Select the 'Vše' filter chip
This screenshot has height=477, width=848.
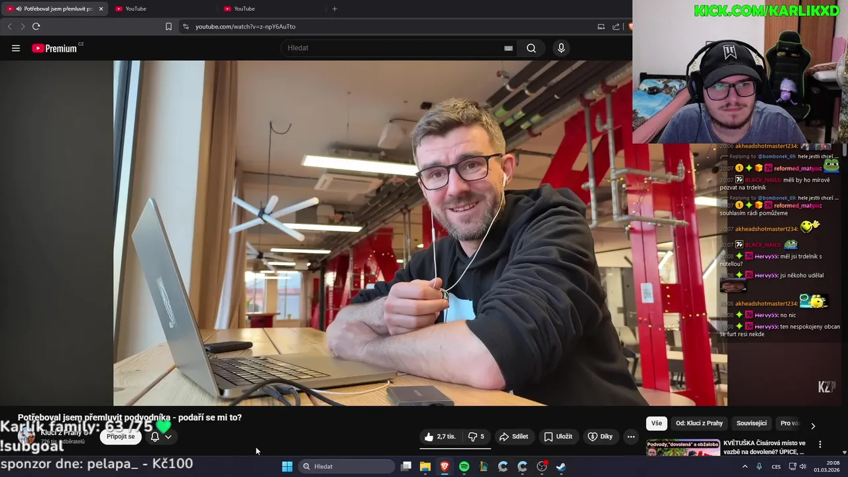(657, 423)
